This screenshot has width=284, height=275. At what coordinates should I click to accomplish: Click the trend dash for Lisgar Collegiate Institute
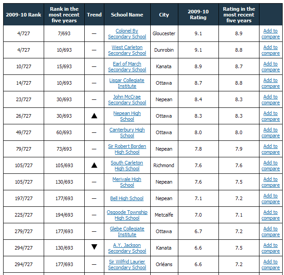pyautogui.click(x=94, y=83)
